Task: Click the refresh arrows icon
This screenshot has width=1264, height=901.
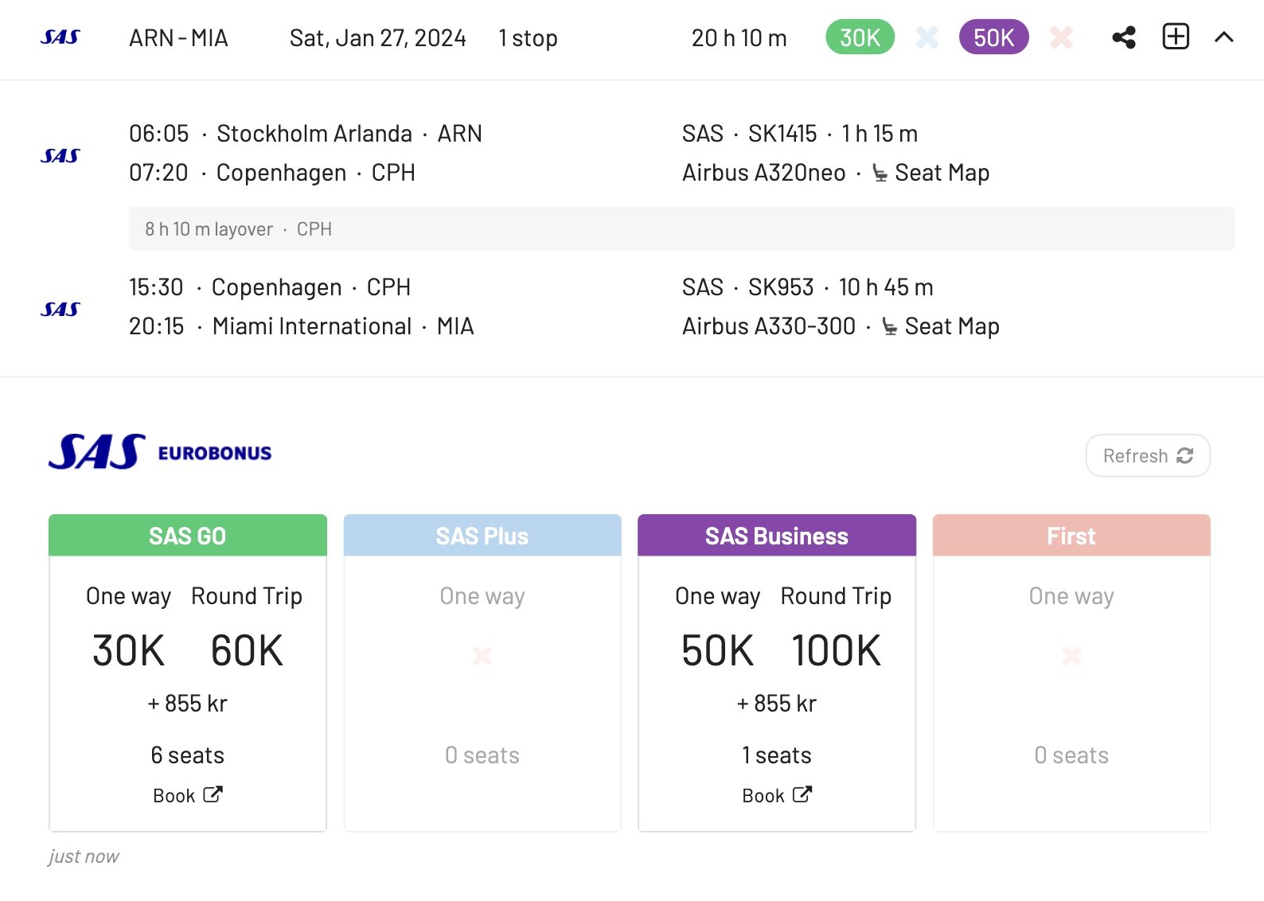Action: click(x=1184, y=455)
